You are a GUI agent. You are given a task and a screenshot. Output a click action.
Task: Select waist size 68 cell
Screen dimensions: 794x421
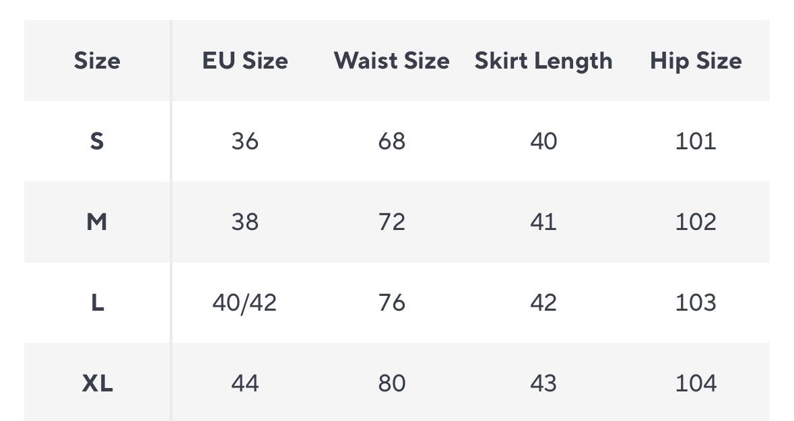pyautogui.click(x=391, y=141)
